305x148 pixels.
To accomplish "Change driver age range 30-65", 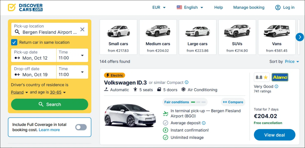I will (58, 92).
